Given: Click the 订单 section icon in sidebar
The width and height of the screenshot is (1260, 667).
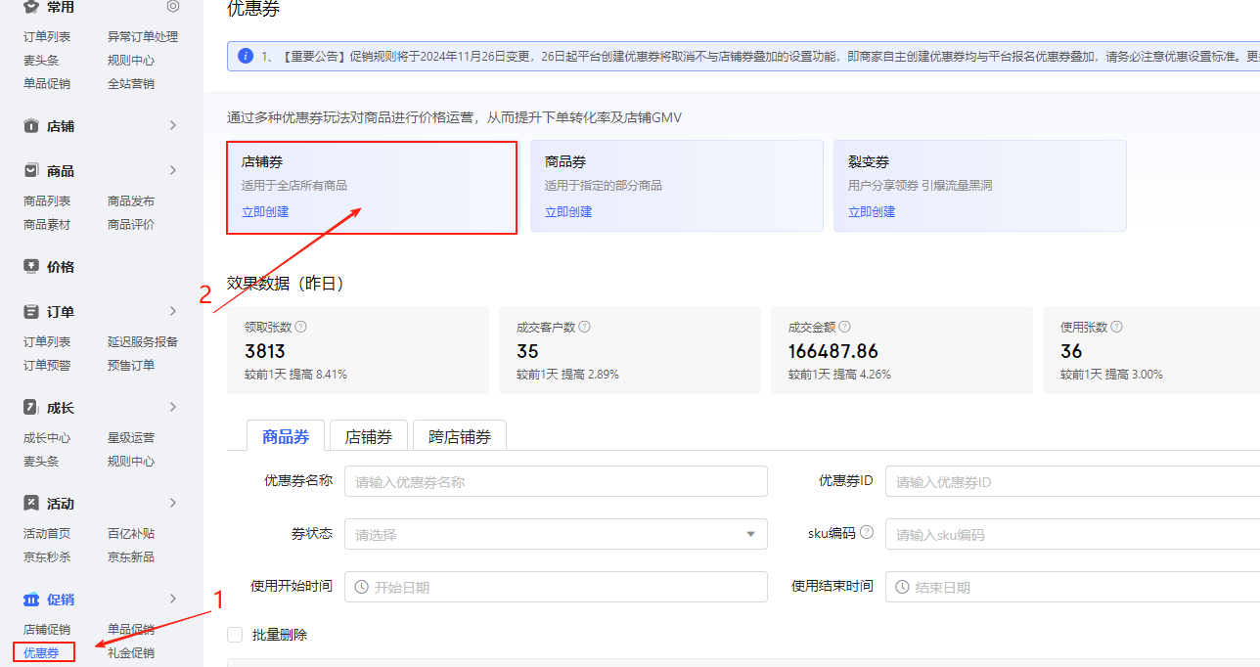Looking at the screenshot, I should click(31, 311).
